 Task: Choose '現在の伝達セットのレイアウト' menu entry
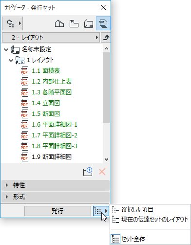[x=150, y=220]
